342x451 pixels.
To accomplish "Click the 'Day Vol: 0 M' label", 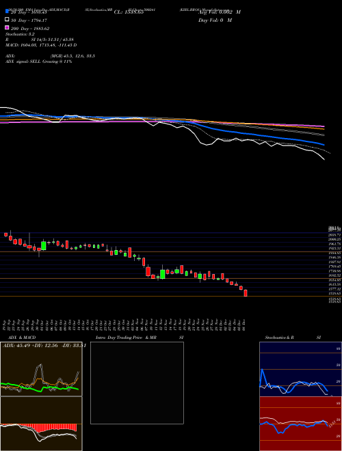I will tap(215, 20).
